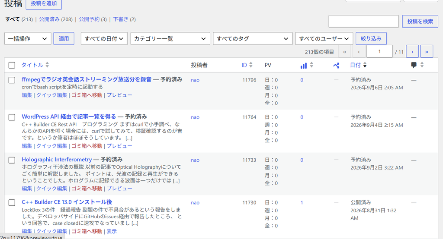Open the 一括操作 bulk actions dropdown
The height and width of the screenshot is (239, 443).
(28, 39)
